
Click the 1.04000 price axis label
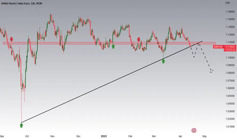coord(230,104)
